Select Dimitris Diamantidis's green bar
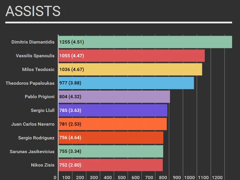 [x=145, y=42]
